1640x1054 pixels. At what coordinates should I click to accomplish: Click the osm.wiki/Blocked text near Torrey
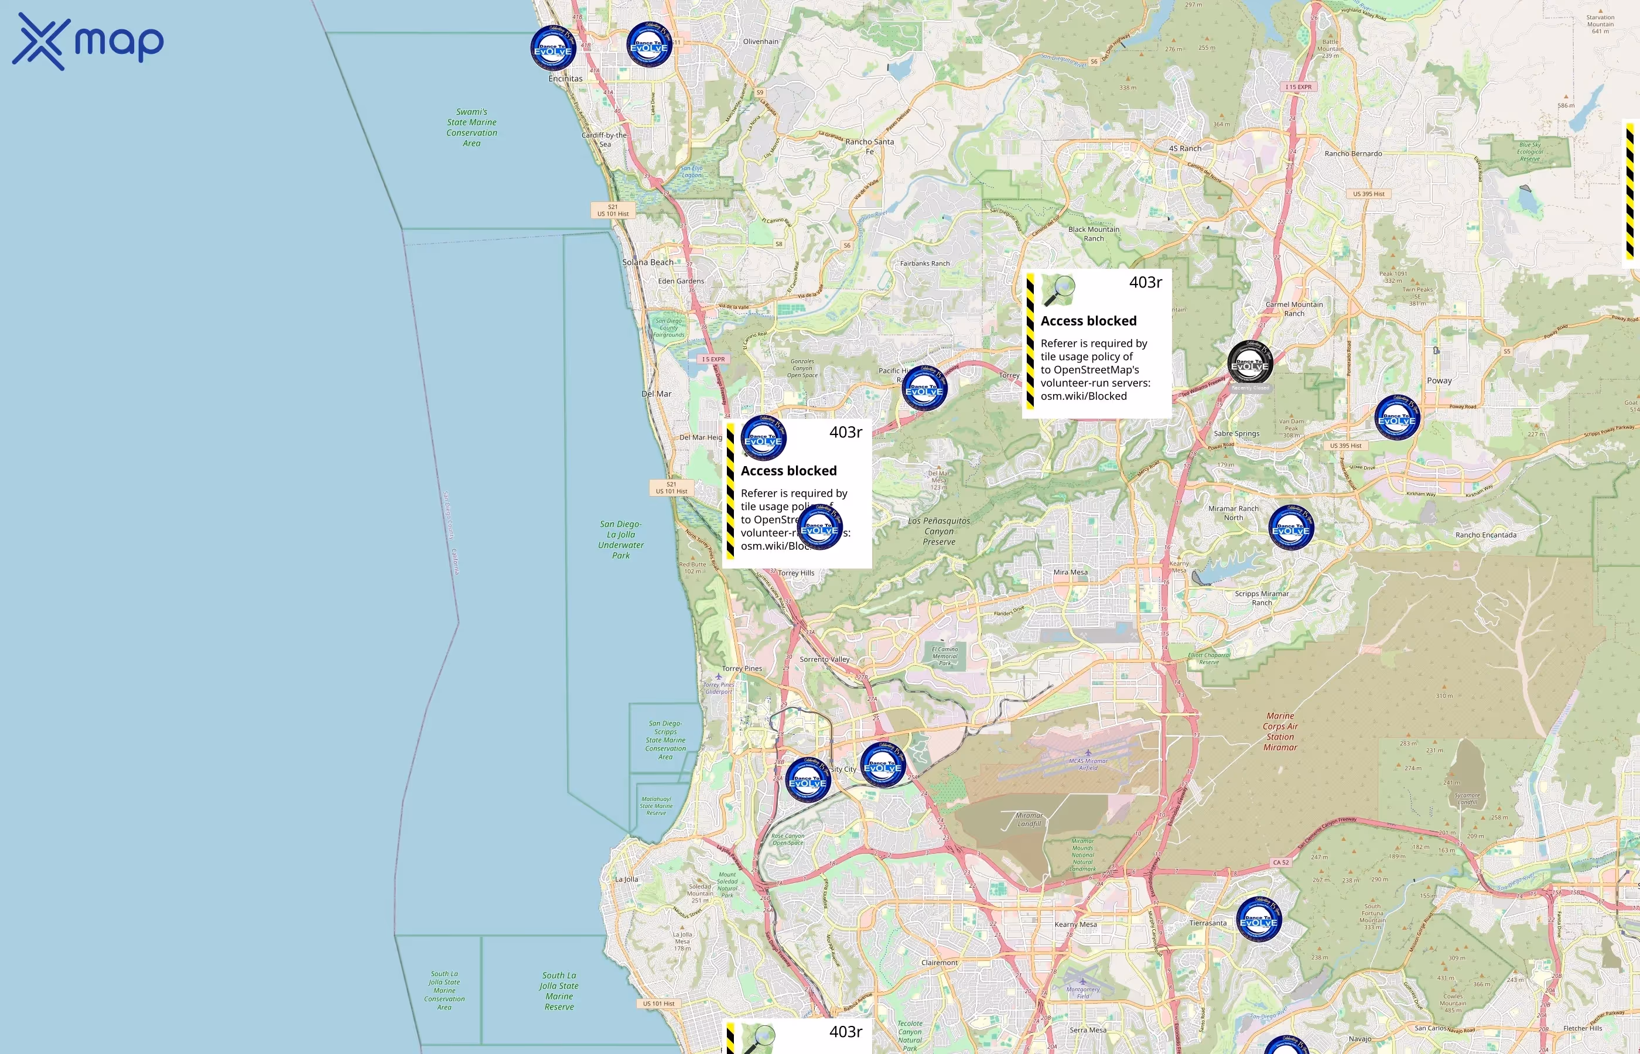click(1084, 396)
